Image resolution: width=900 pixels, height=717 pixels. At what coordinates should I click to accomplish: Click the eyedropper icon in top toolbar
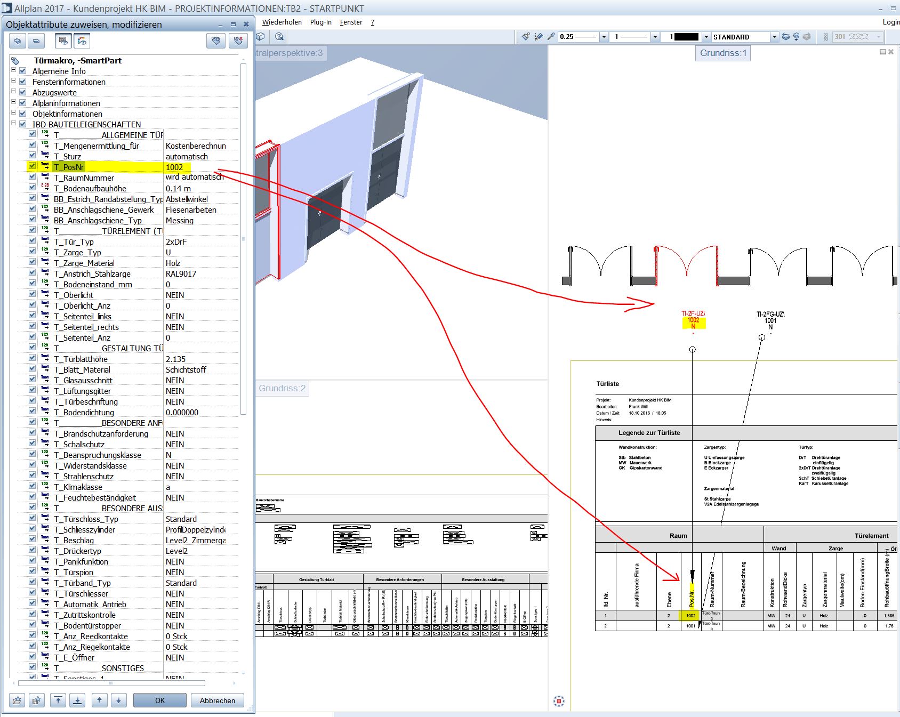pos(551,37)
